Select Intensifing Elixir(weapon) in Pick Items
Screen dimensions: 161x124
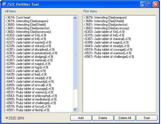(105, 18)
